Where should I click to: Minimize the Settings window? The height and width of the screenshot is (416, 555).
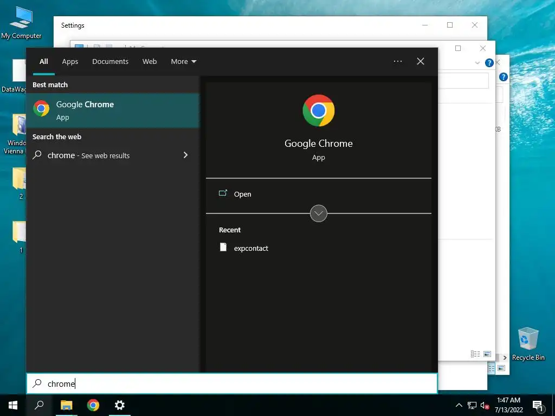pyautogui.click(x=425, y=25)
